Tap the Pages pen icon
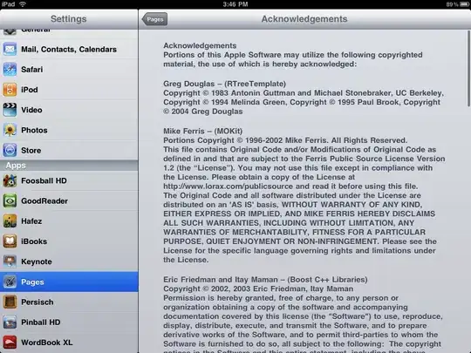The image size is (471, 353). click(10, 282)
